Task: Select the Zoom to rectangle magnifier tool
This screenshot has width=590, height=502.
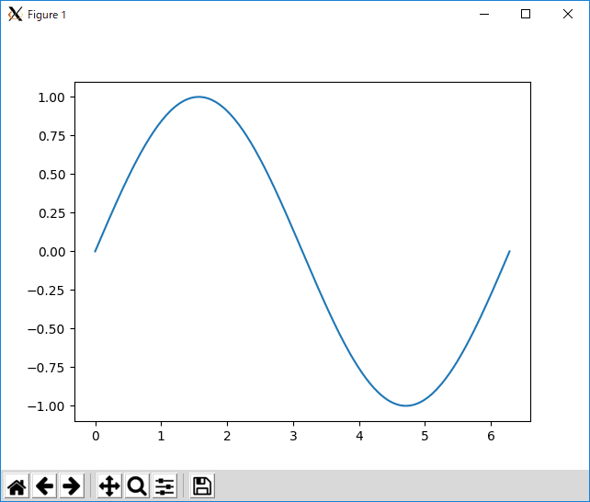Action: point(137,485)
